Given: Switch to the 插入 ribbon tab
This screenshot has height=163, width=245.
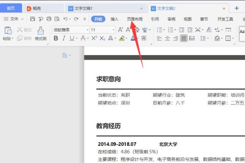Looking at the screenshot, I should 114,19.
